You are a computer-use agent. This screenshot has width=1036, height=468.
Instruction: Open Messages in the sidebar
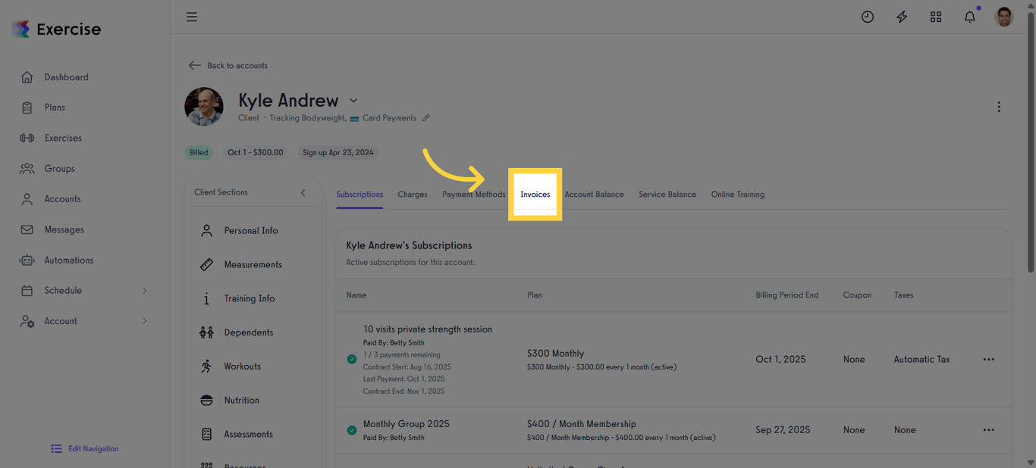coord(64,229)
